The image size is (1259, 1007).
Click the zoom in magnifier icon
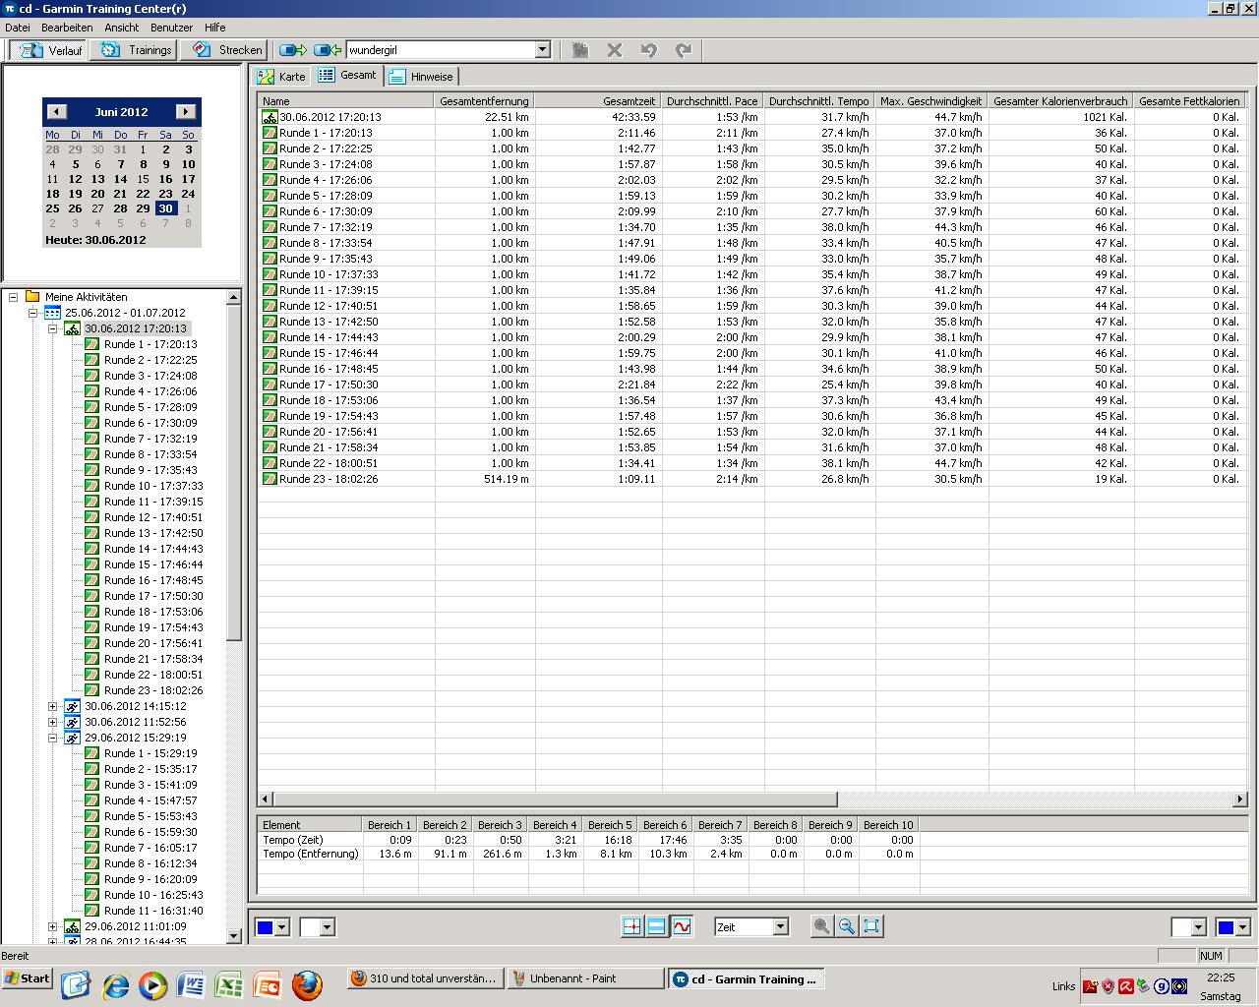point(821,926)
